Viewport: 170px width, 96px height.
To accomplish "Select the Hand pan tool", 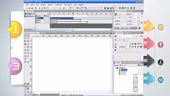I will click(x=25, y=62).
